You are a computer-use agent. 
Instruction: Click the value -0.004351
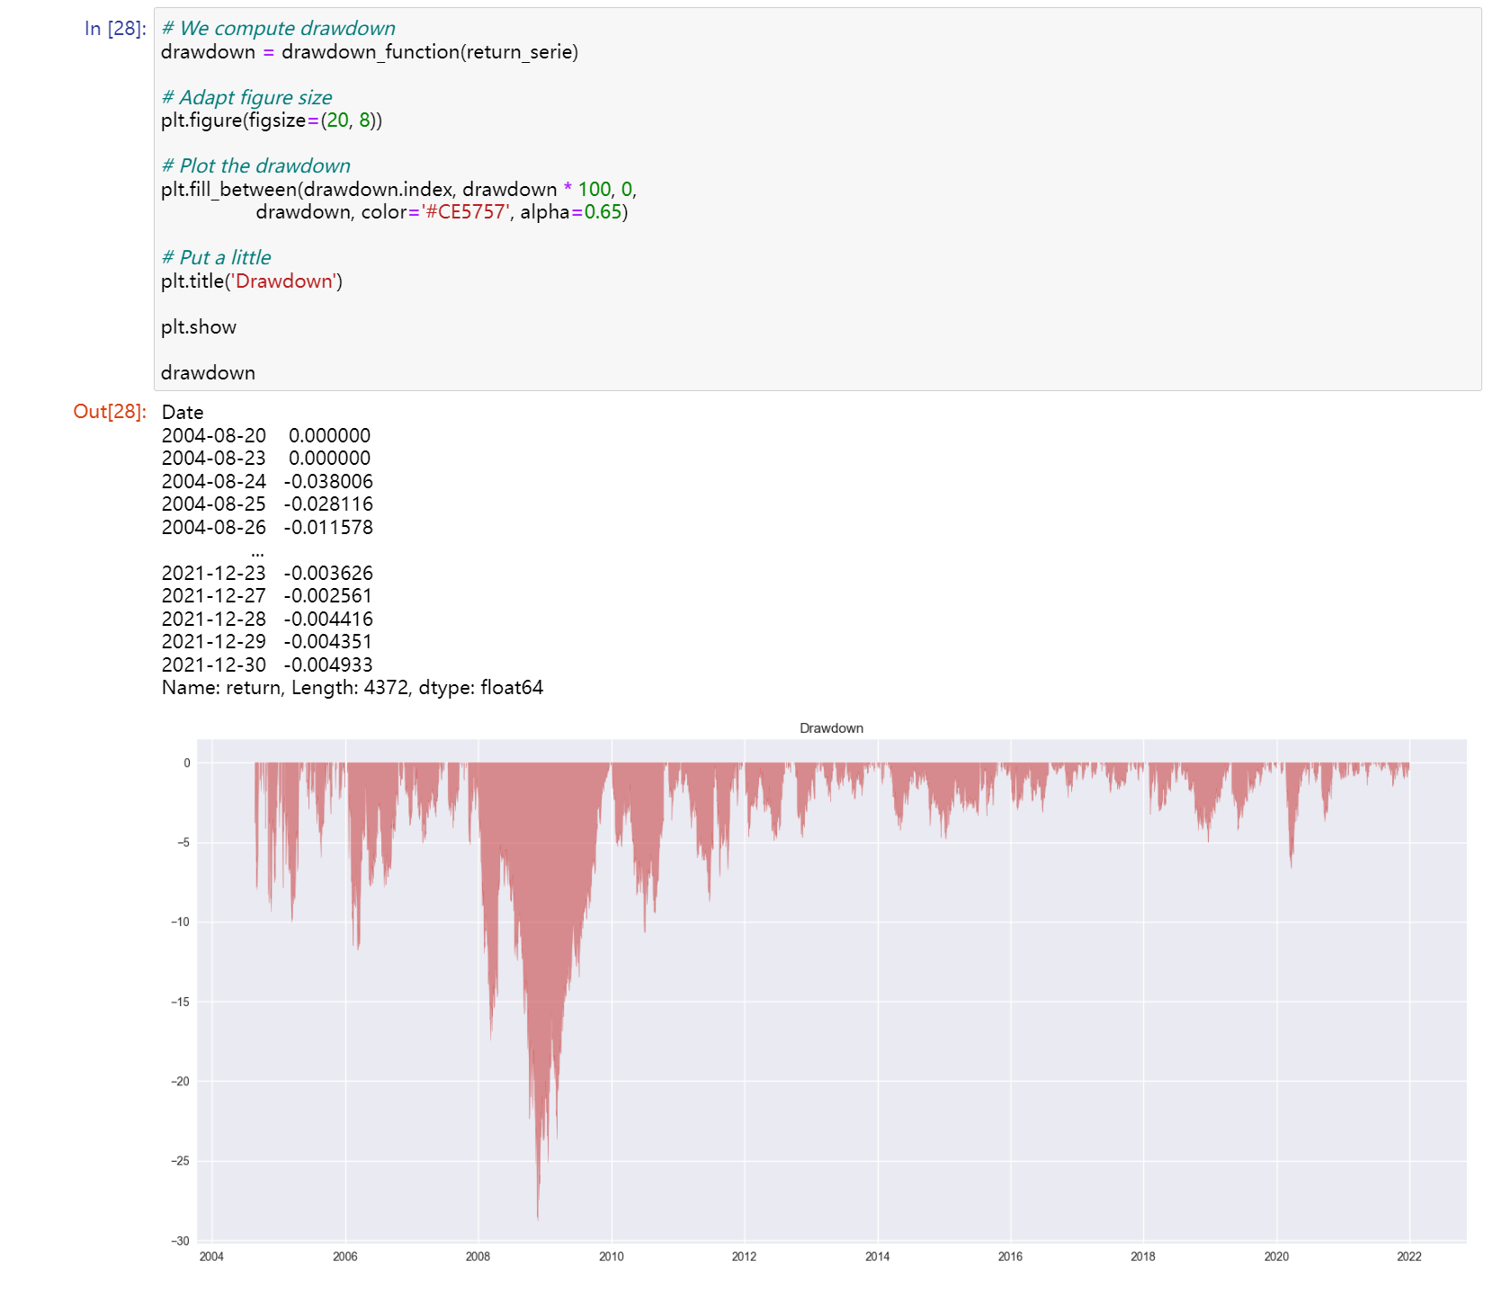coord(328,642)
